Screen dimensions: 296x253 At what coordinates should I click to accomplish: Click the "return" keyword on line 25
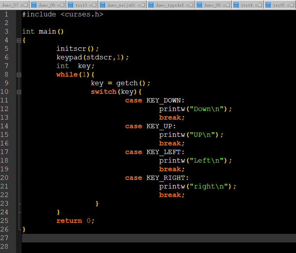tap(69, 221)
